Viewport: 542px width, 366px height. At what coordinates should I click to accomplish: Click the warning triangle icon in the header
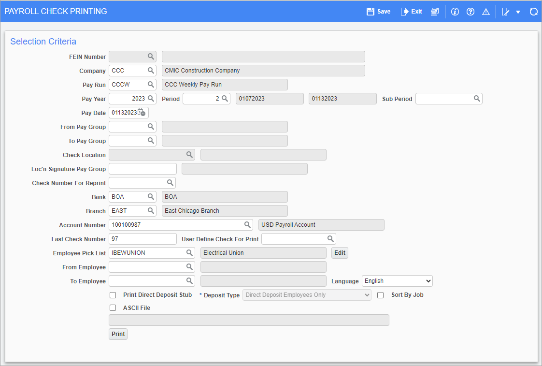pos(486,12)
